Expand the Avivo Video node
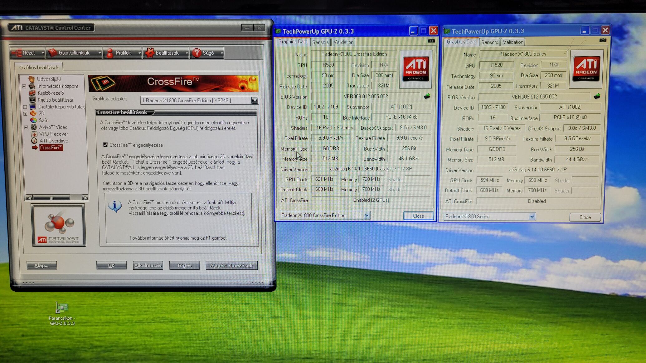 coord(26,127)
